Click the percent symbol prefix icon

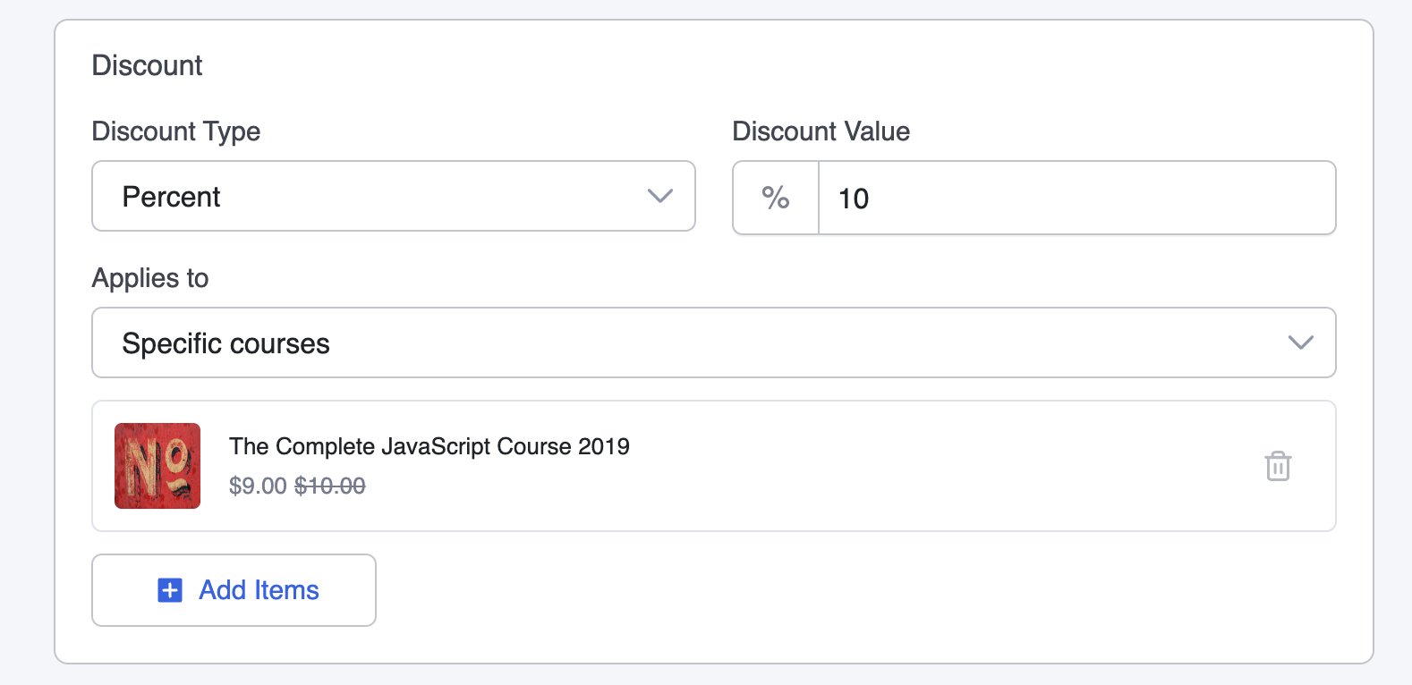coord(776,198)
